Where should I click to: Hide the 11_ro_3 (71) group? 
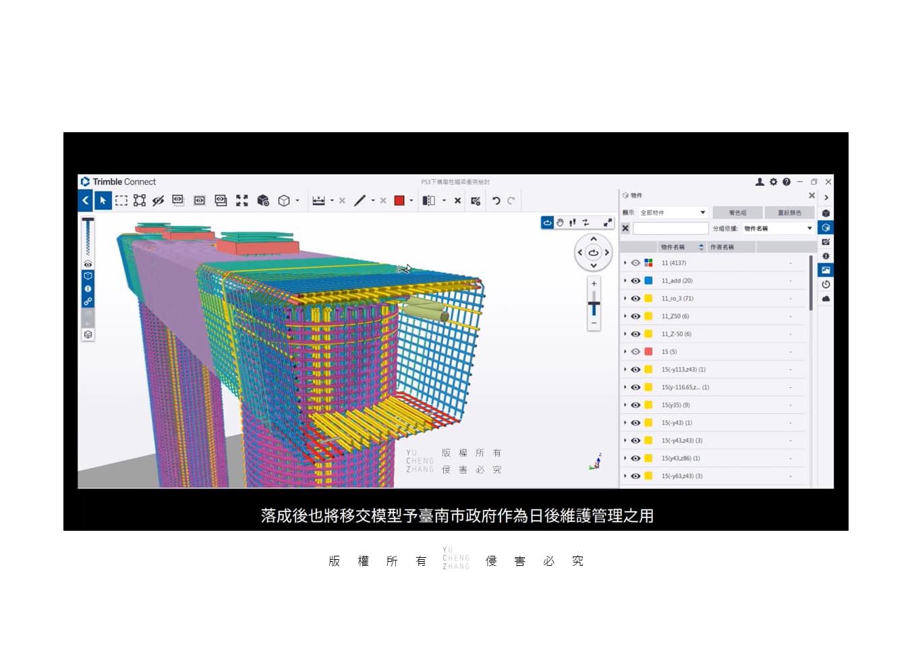(635, 298)
